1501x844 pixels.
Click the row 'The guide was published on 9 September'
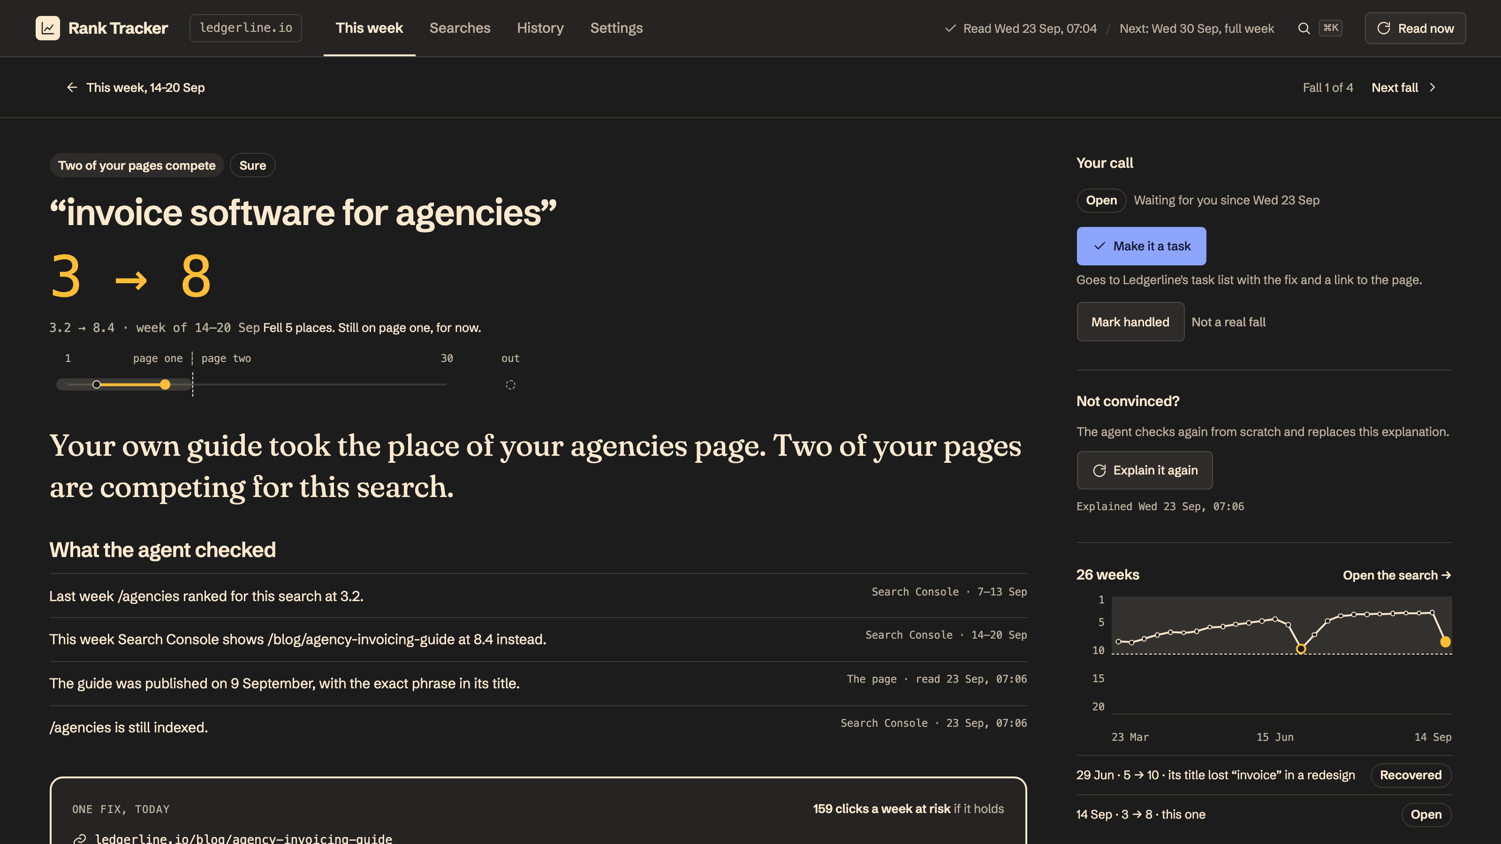click(x=538, y=683)
